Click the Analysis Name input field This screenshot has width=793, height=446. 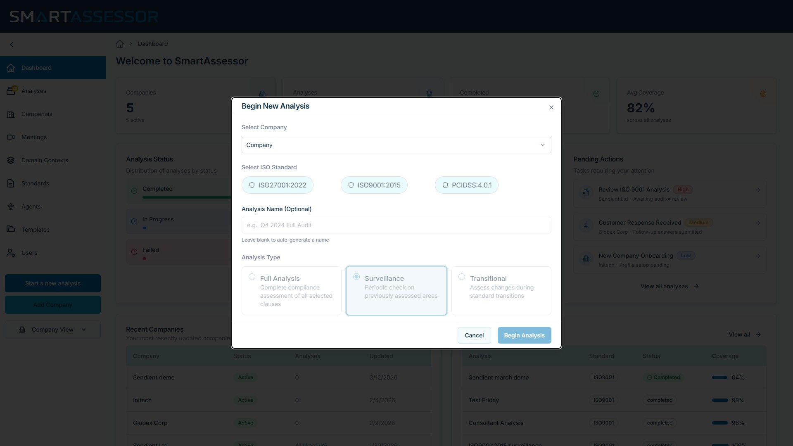tap(396, 225)
